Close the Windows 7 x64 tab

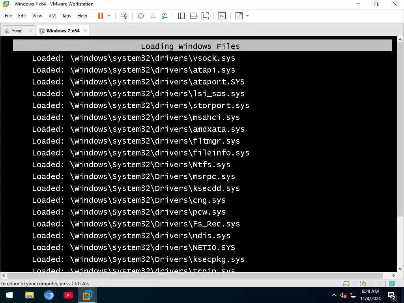click(85, 31)
